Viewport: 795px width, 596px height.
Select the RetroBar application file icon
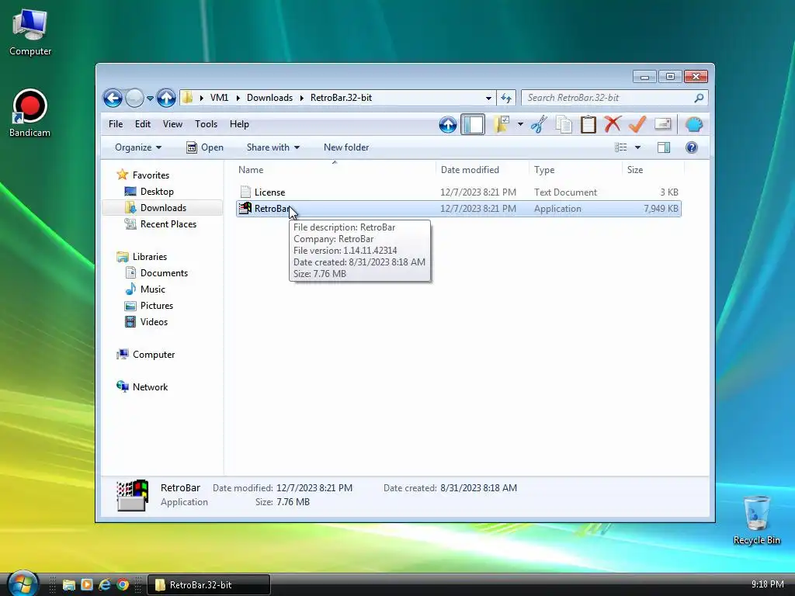coord(245,208)
